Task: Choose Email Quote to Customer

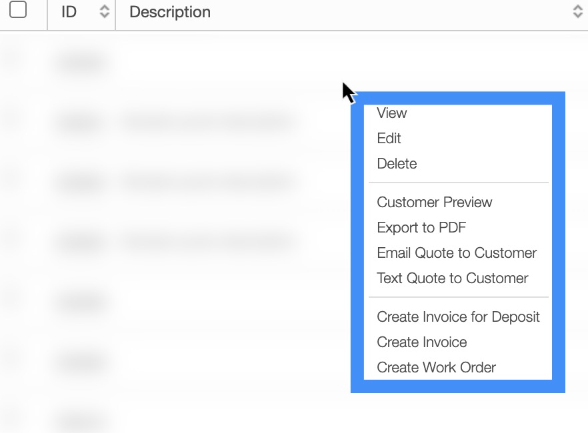Action: point(457,253)
